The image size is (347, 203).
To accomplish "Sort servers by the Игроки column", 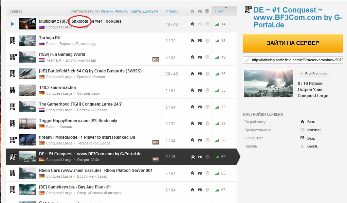I will [171, 11].
